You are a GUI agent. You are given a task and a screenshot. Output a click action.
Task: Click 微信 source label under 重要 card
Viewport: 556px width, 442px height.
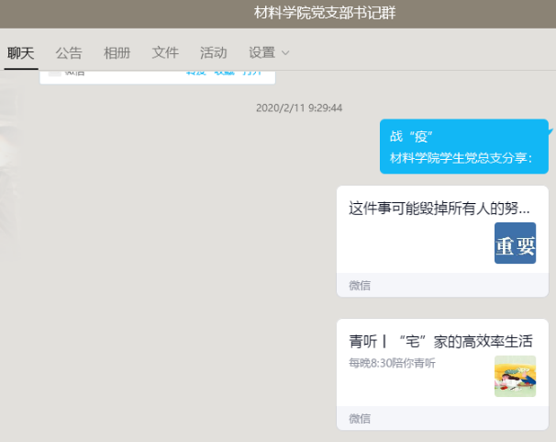point(360,286)
